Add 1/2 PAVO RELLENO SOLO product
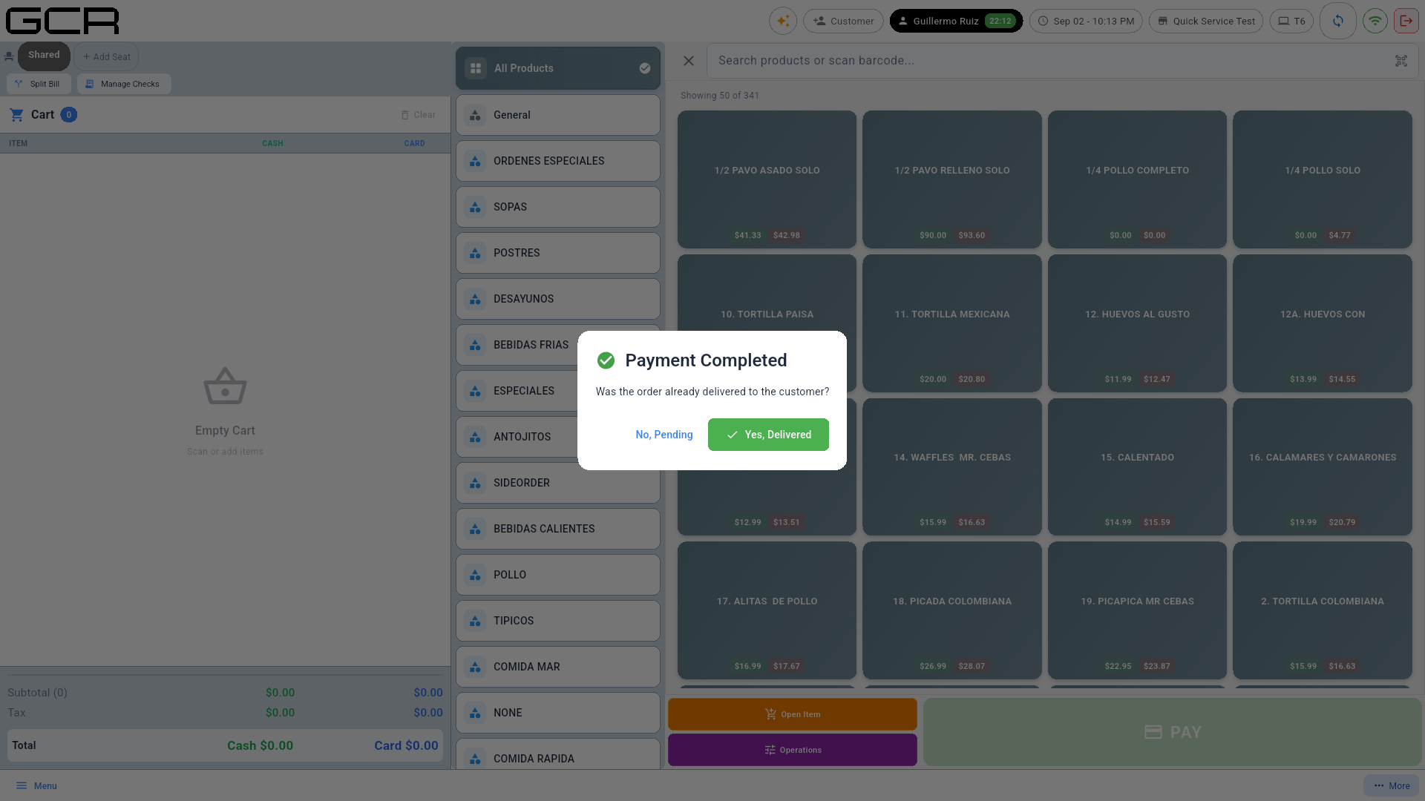This screenshot has width=1425, height=801. (952, 179)
